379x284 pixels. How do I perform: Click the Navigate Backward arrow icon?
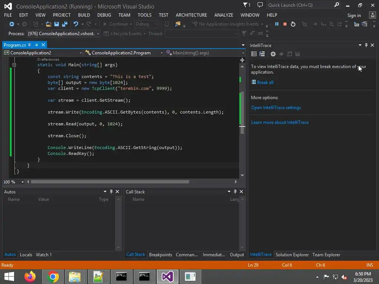(11, 24)
